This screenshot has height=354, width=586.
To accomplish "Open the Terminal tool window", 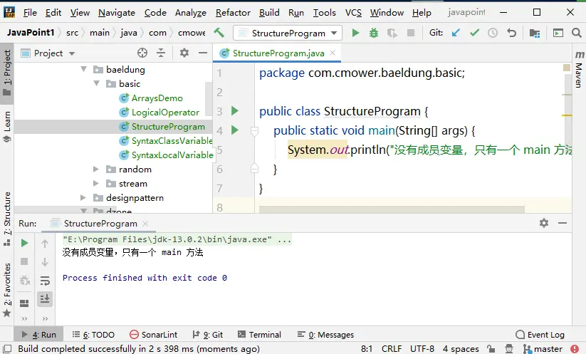I will 259,335.
